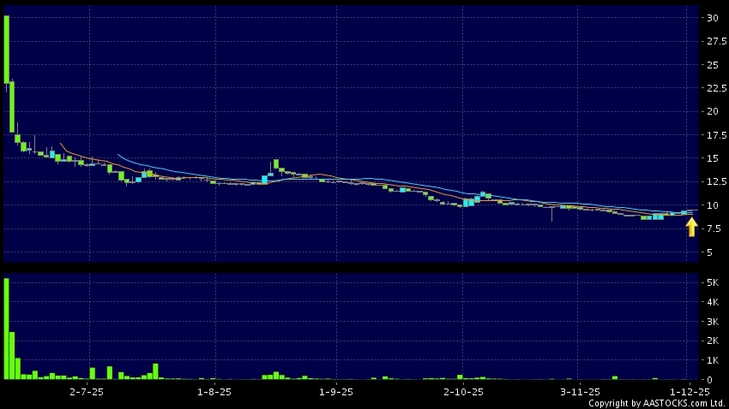Select the 1K volume axis label
Image resolution: width=729 pixels, height=409 pixels.
point(712,360)
